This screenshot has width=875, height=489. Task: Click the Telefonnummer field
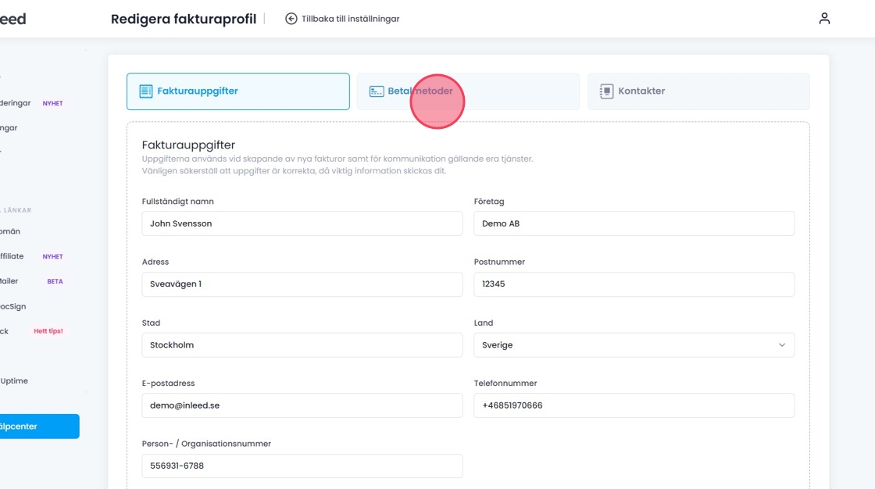click(634, 405)
